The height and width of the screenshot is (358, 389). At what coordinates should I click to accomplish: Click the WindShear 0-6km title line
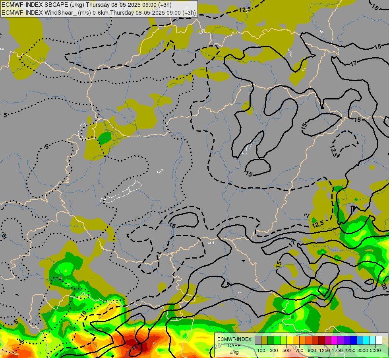click(99, 13)
